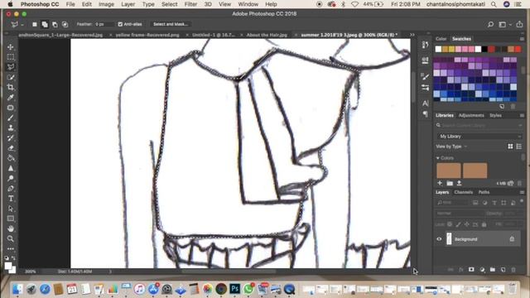Select the Zoom tool
The width and height of the screenshot is (530, 298).
(11, 238)
